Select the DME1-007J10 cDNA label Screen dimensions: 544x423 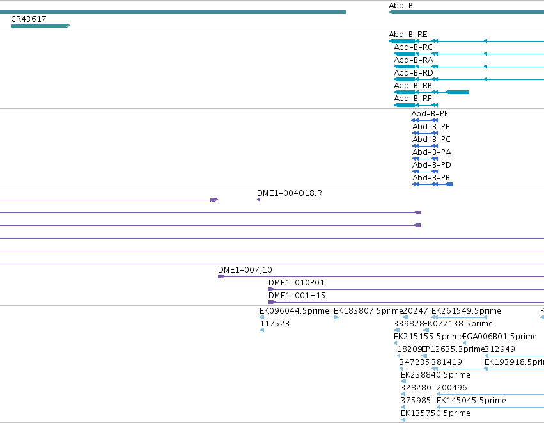tap(245, 270)
